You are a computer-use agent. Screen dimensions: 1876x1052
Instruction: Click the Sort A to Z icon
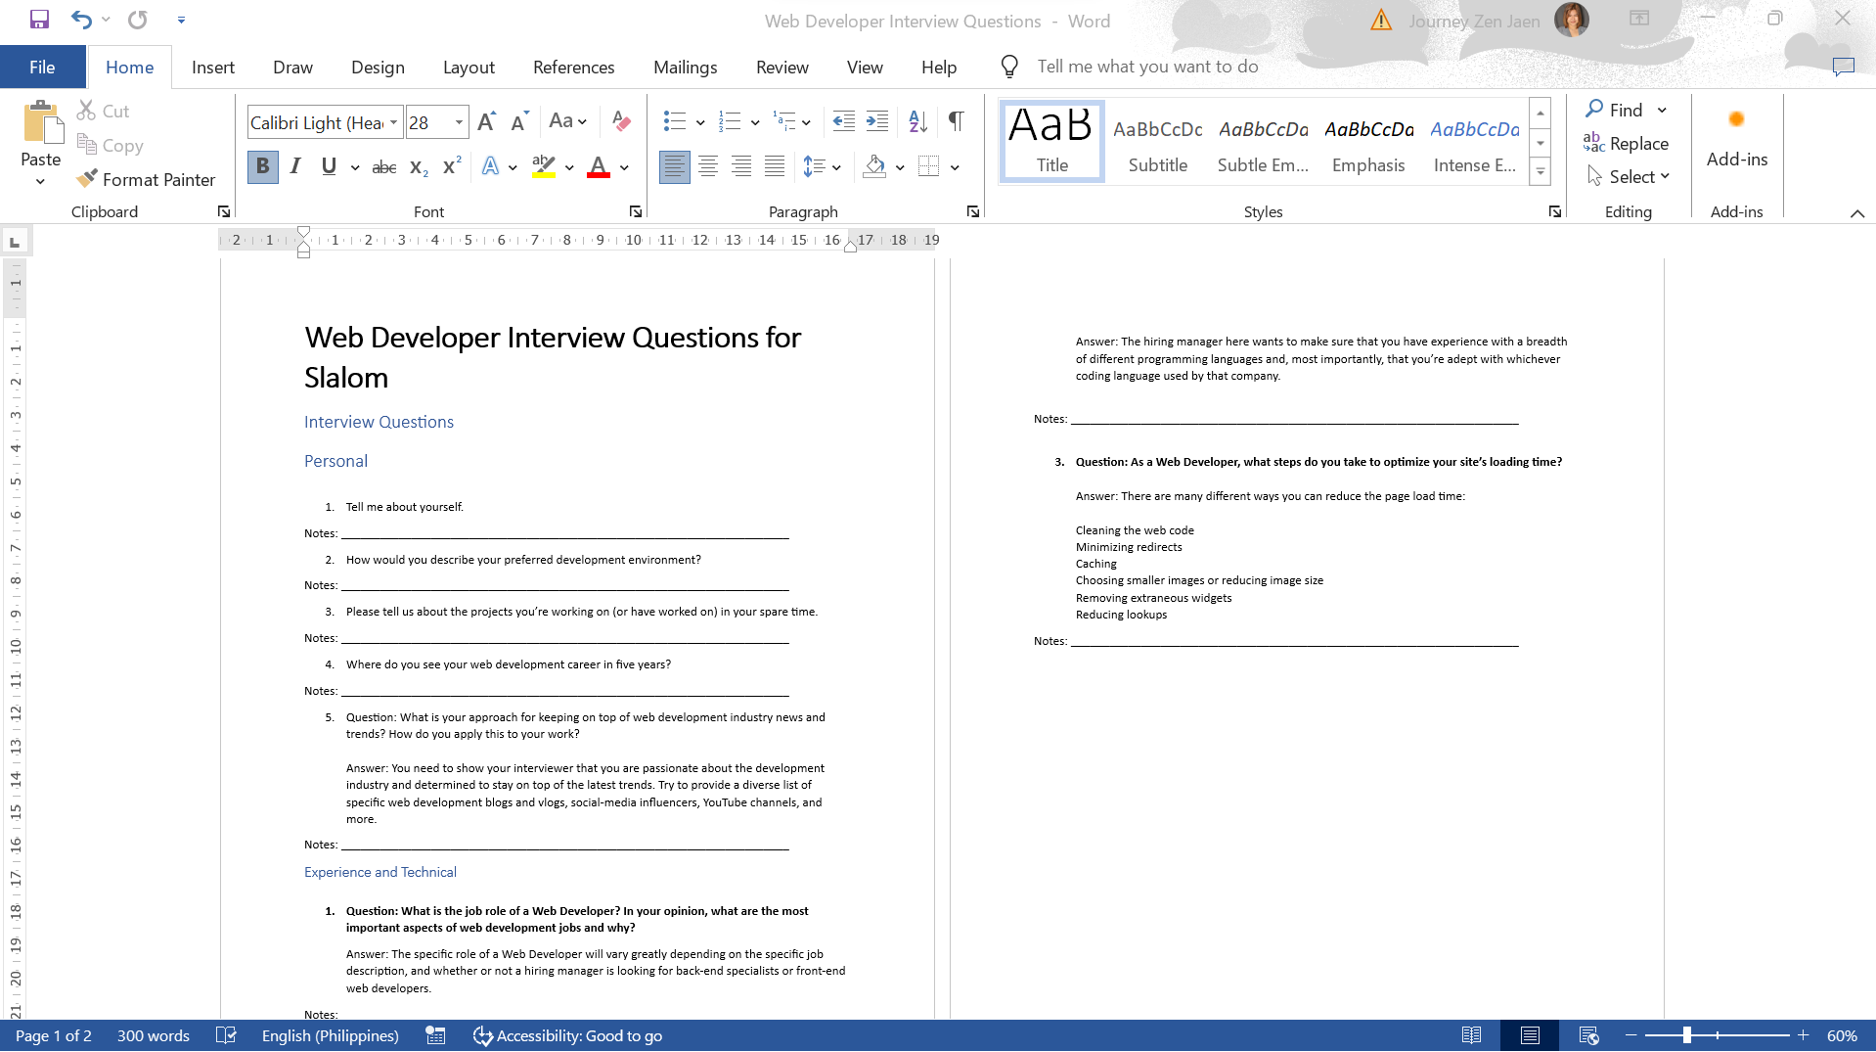917,121
